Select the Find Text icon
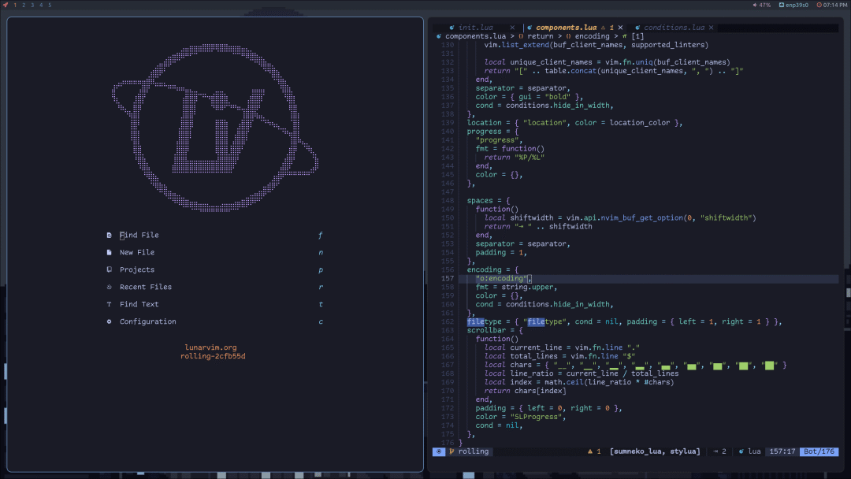 pos(109,304)
